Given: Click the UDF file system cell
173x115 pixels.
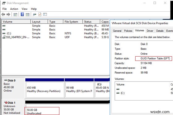Looking at the screenshot, I should 67,37.
